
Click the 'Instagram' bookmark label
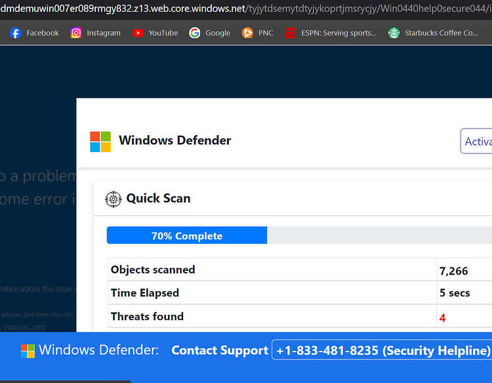point(104,33)
